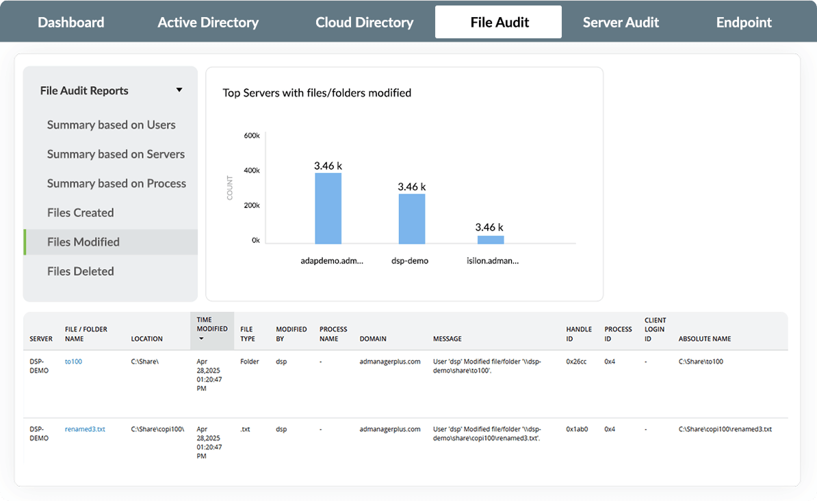817x501 pixels.
Task: Open Summary based on Process report
Action: click(x=116, y=183)
